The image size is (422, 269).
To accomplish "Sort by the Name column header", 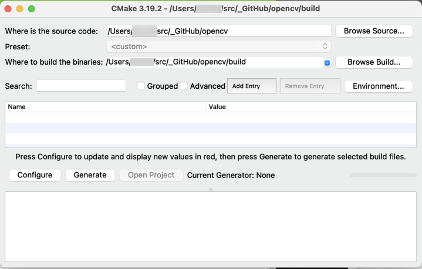I will 106,107.
